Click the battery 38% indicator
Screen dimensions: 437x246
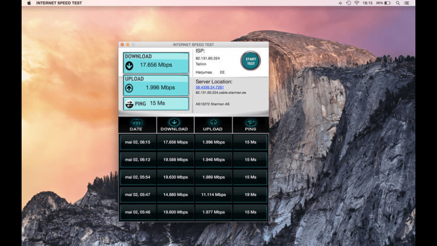point(383,3)
